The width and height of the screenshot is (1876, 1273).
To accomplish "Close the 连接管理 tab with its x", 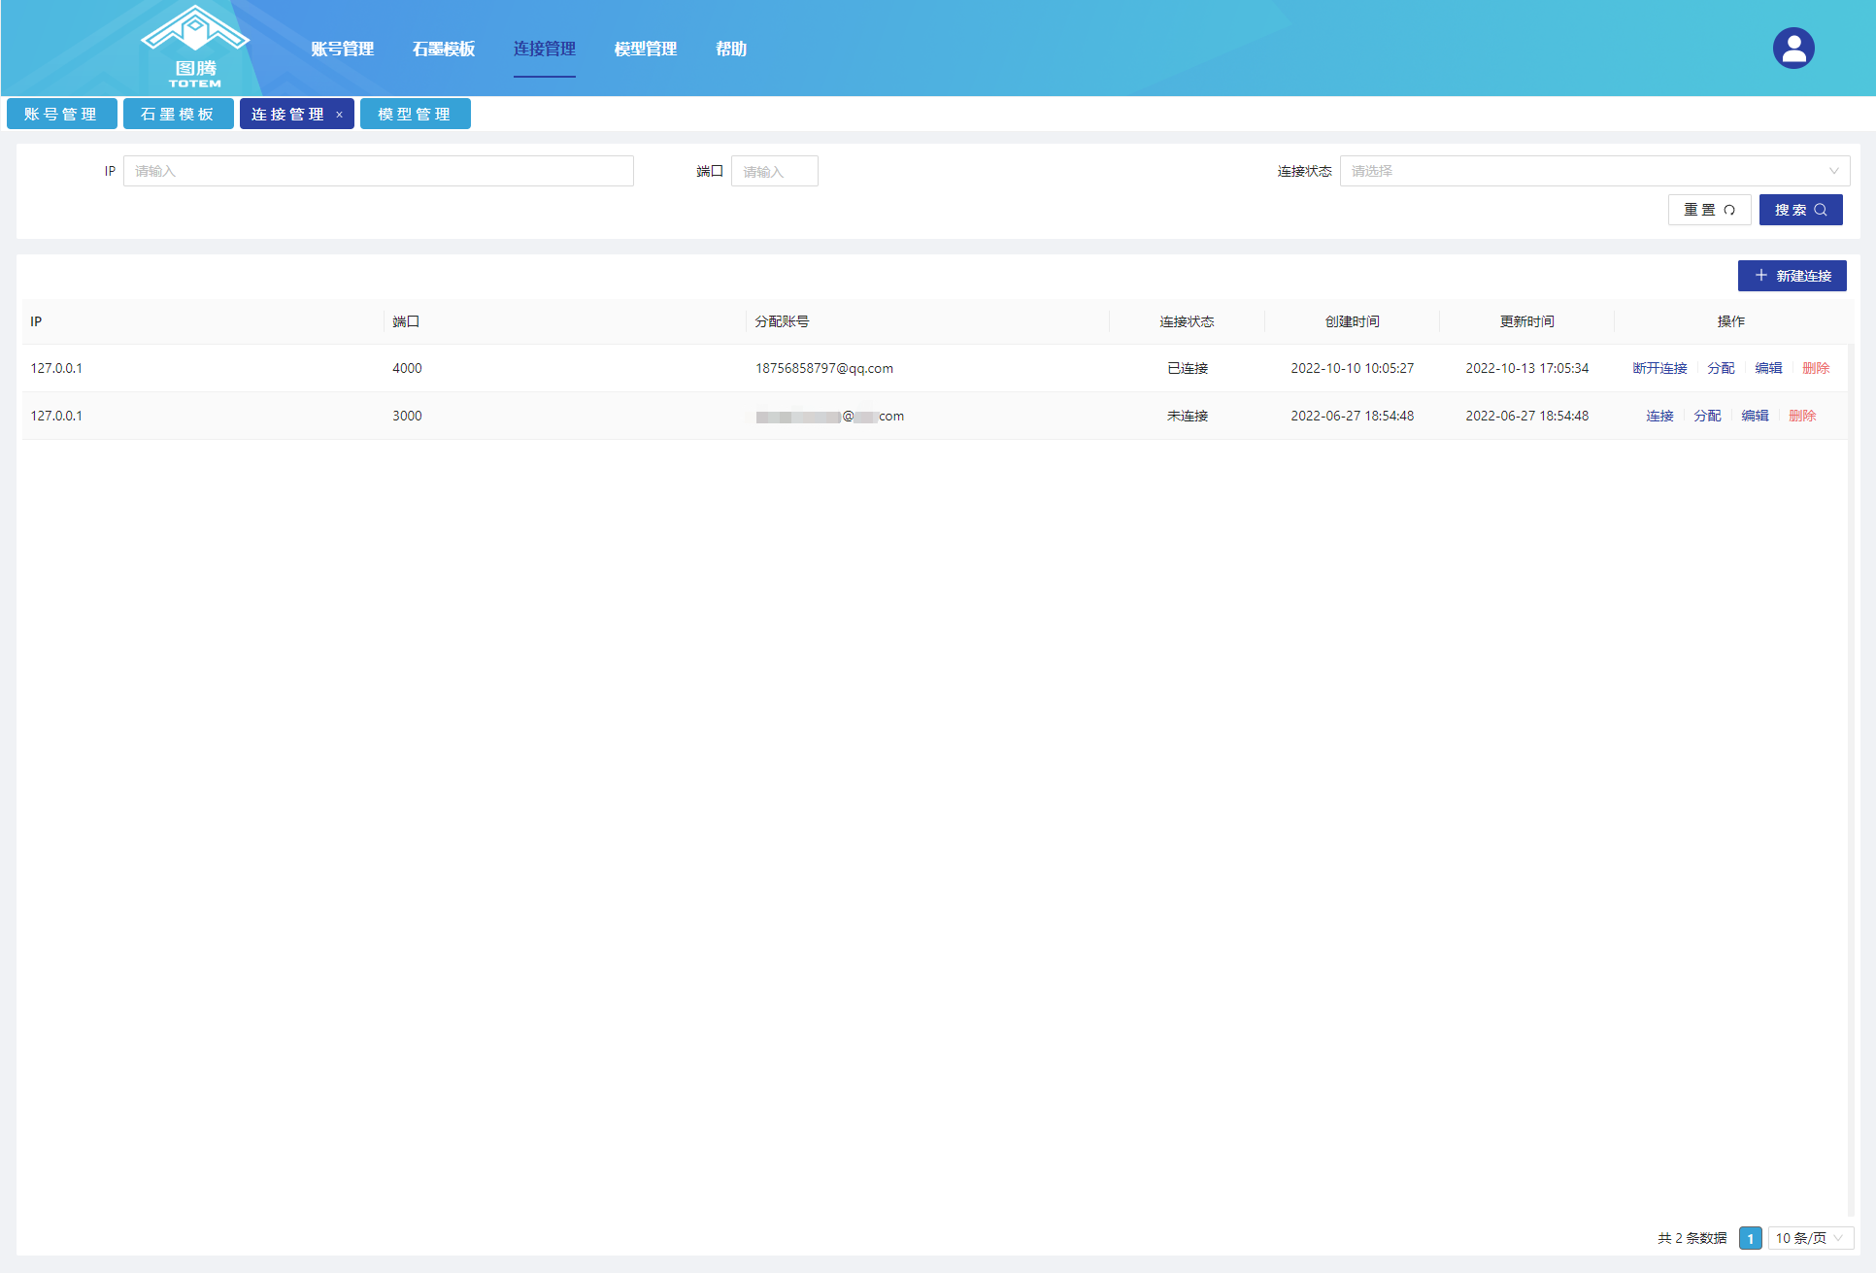I will [339, 115].
